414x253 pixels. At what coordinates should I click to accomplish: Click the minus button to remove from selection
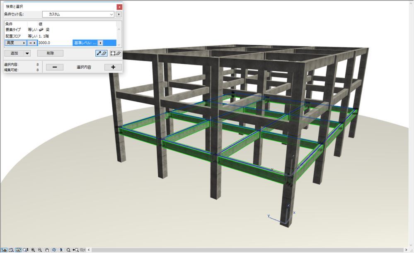55,67
